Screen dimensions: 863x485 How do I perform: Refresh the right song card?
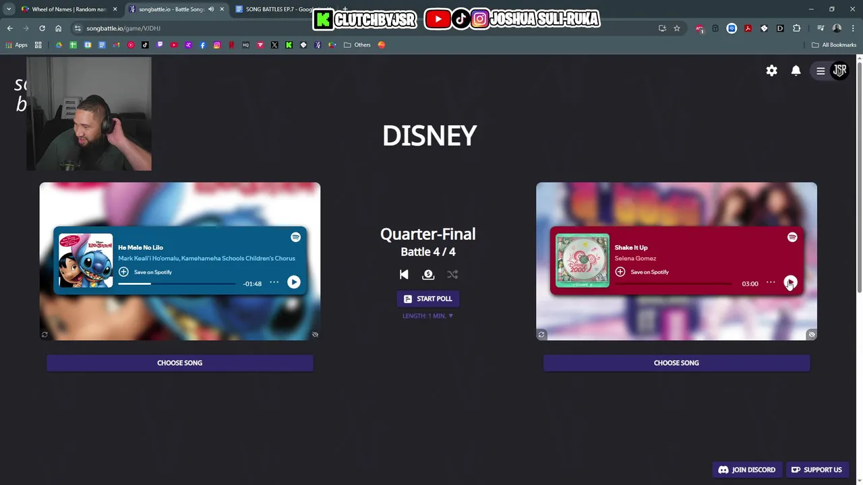(x=541, y=334)
